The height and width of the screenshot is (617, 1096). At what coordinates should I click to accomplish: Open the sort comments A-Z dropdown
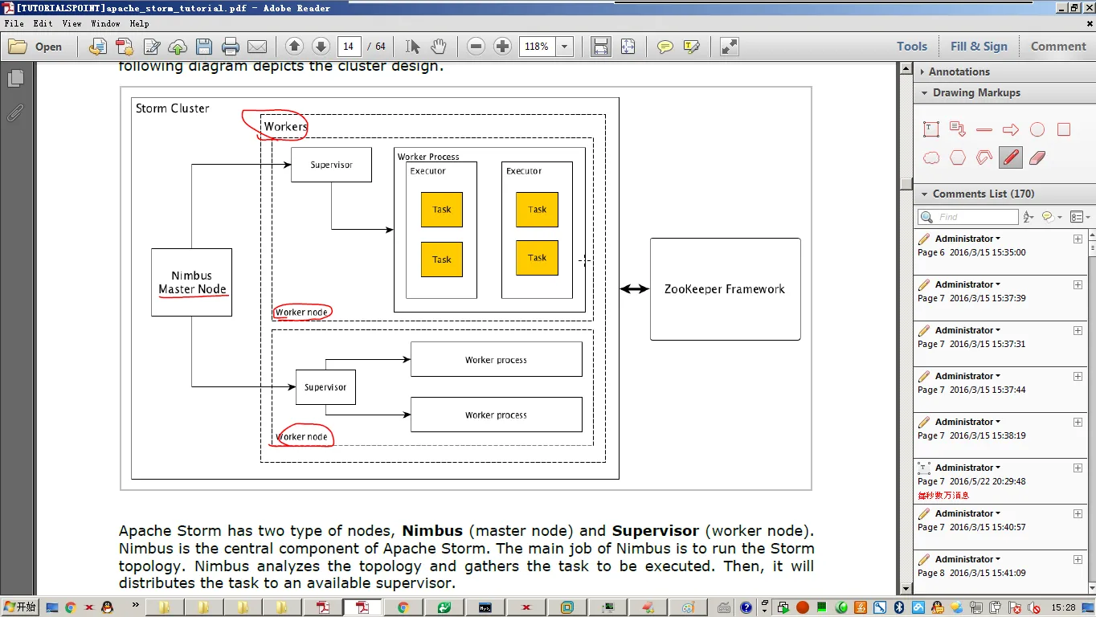[1029, 217]
